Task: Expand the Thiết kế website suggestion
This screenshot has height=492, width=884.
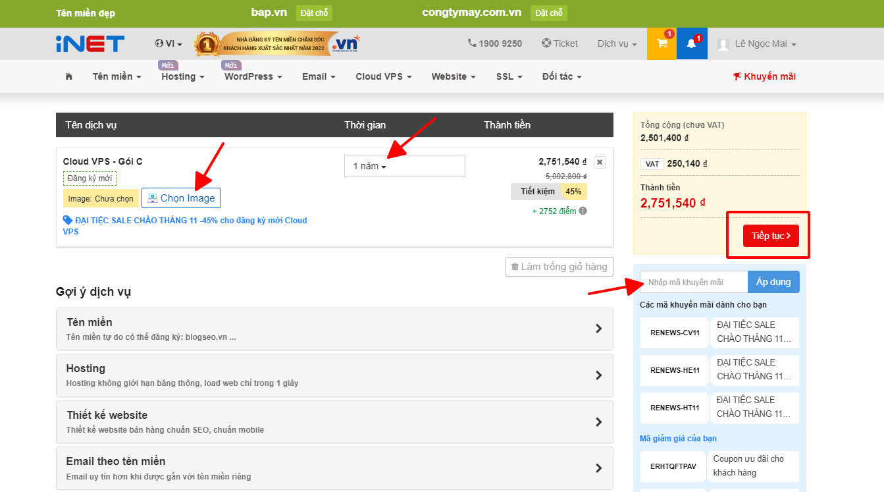Action: pyautogui.click(x=334, y=422)
